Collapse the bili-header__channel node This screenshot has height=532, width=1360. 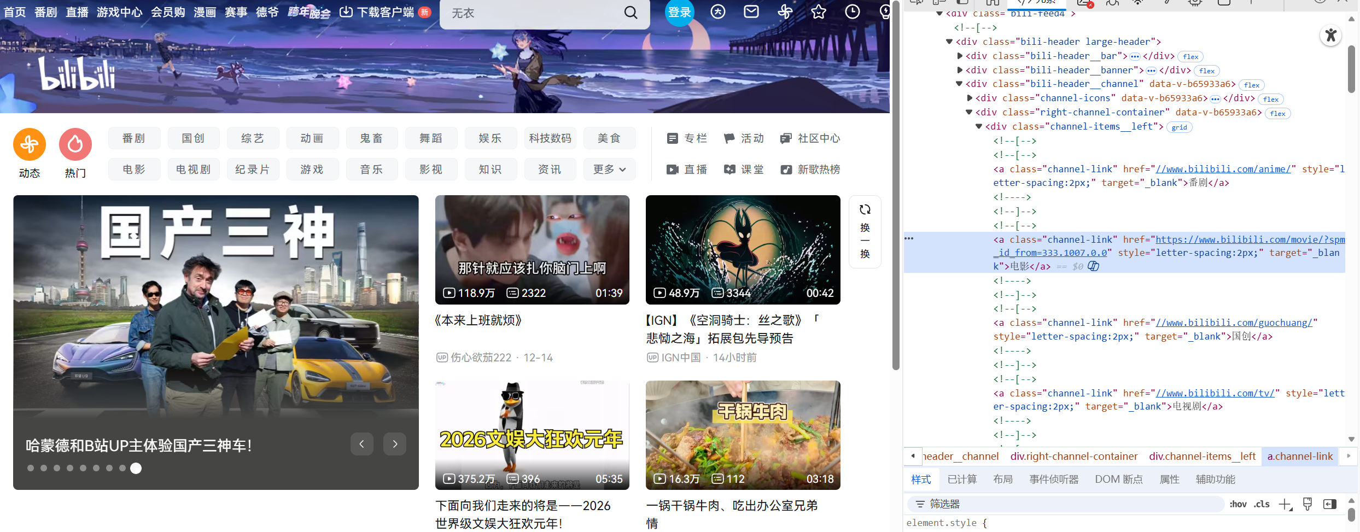tap(959, 84)
